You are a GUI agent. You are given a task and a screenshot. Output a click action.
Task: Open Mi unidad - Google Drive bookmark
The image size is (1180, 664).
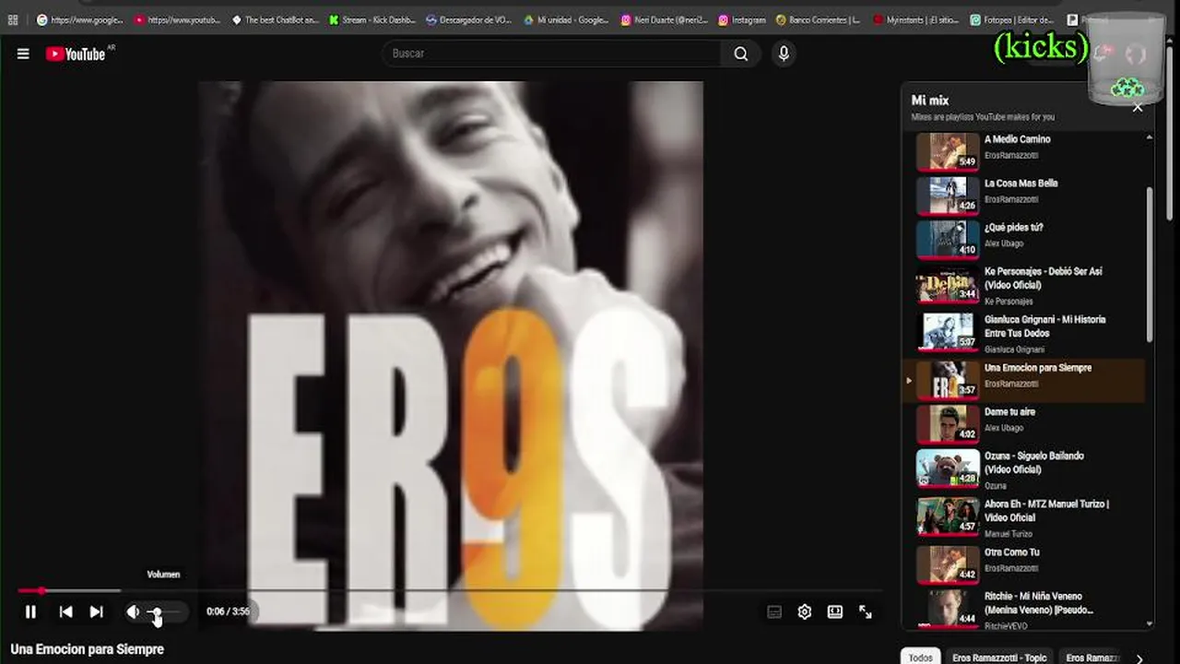(566, 19)
